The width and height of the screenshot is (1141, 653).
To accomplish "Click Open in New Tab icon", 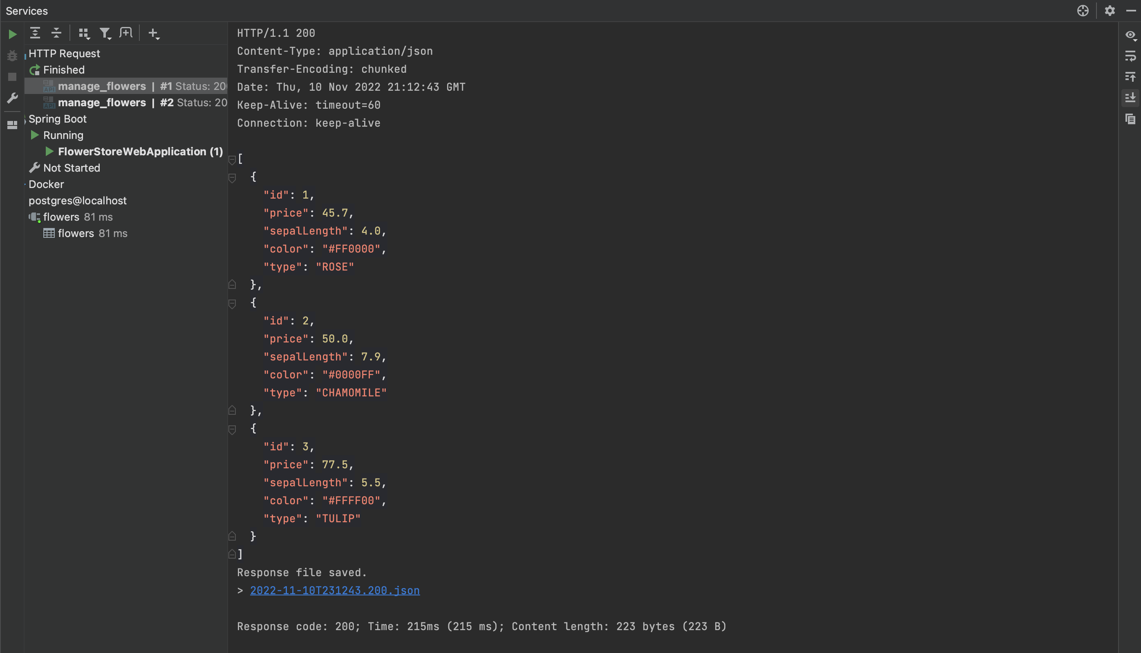I will (x=126, y=33).
